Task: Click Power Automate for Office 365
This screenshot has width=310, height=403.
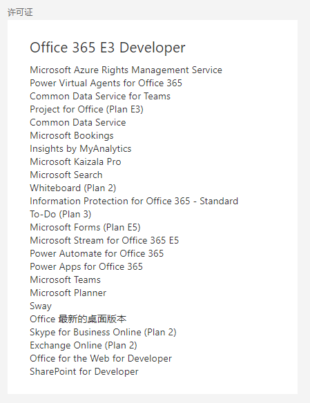Action: point(97,253)
